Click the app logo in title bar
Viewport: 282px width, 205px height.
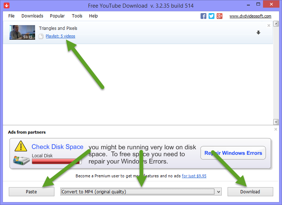(x=7, y=5)
